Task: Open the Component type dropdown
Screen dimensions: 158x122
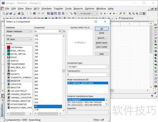Action: tap(88, 67)
